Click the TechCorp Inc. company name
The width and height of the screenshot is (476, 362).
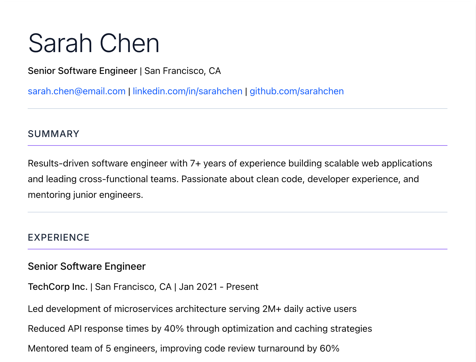(58, 287)
